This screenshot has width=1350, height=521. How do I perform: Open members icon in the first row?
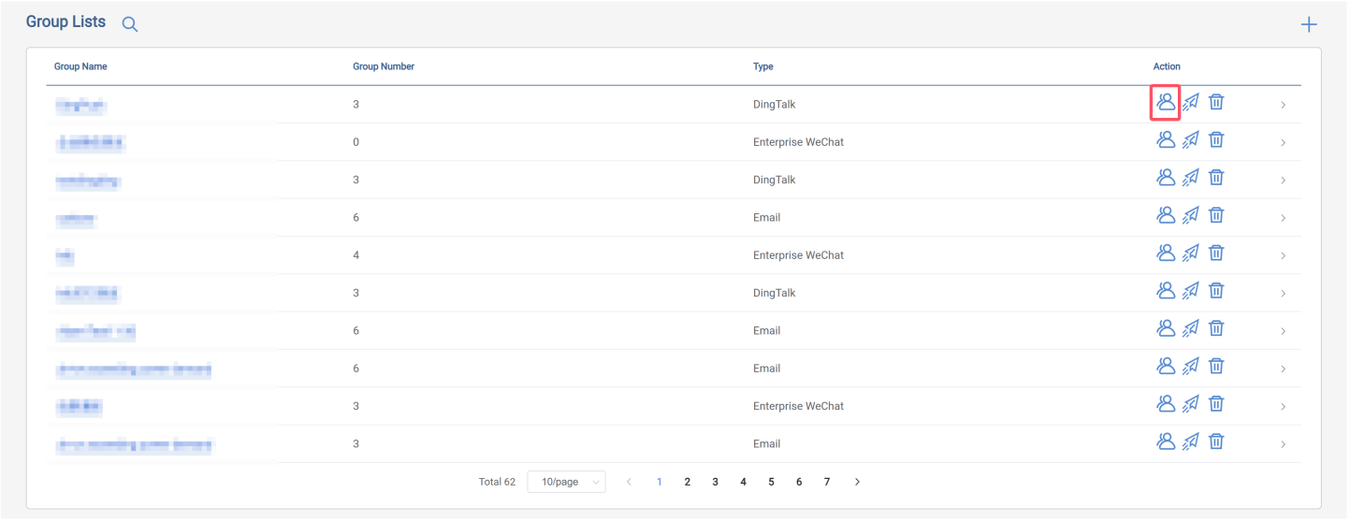(x=1165, y=102)
